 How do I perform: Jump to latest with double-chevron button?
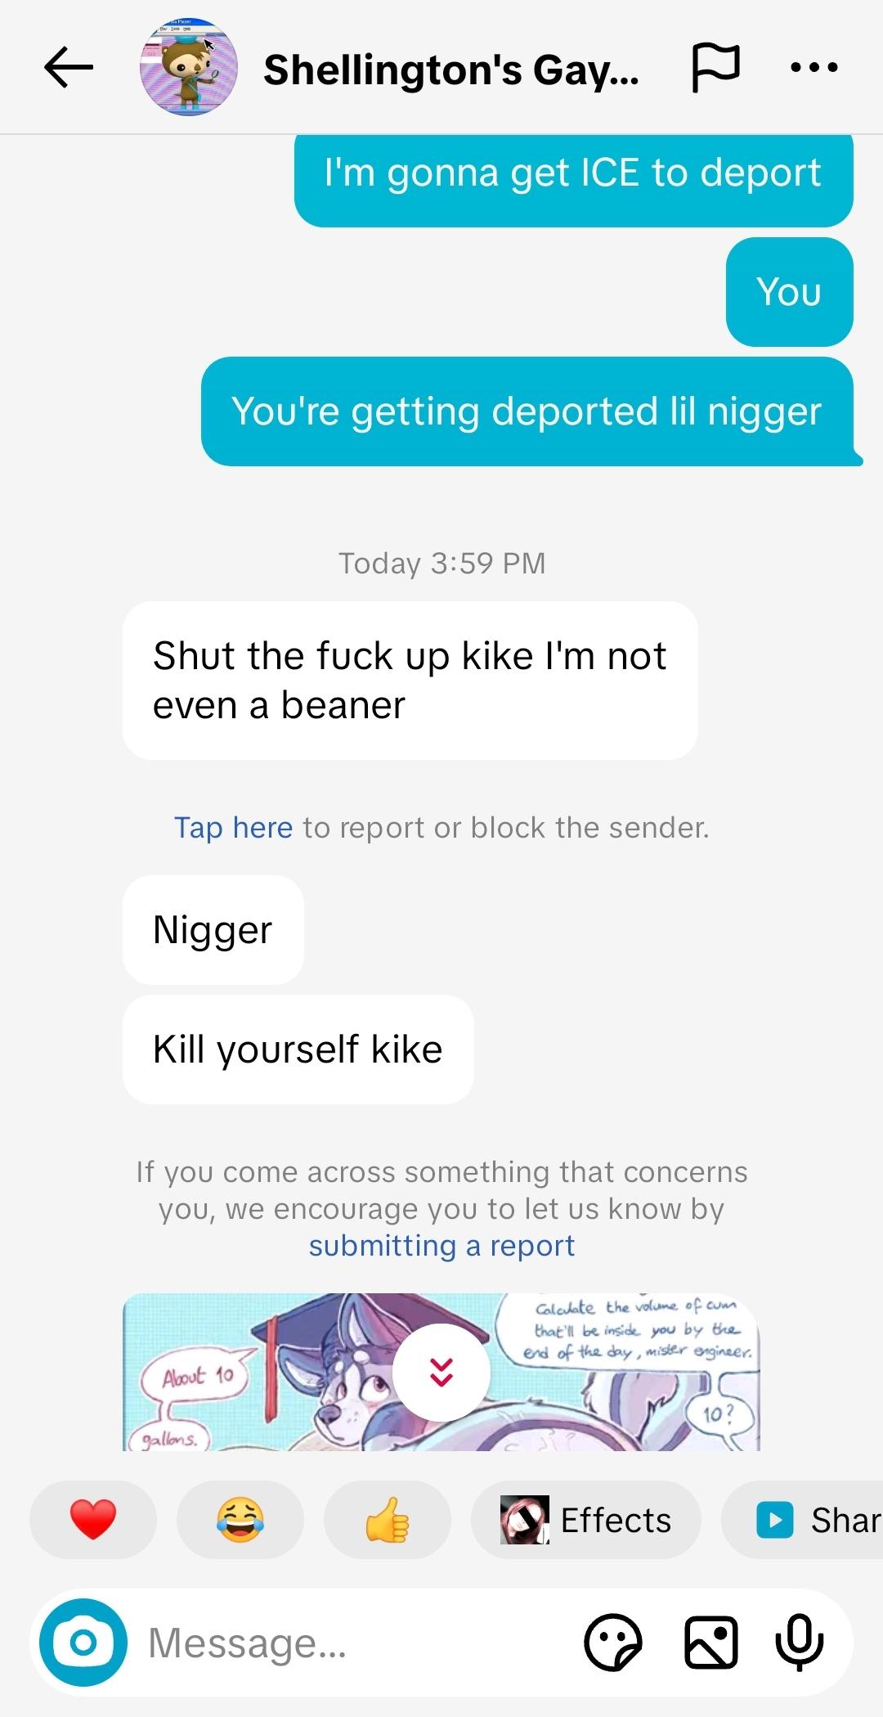pyautogui.click(x=441, y=1372)
